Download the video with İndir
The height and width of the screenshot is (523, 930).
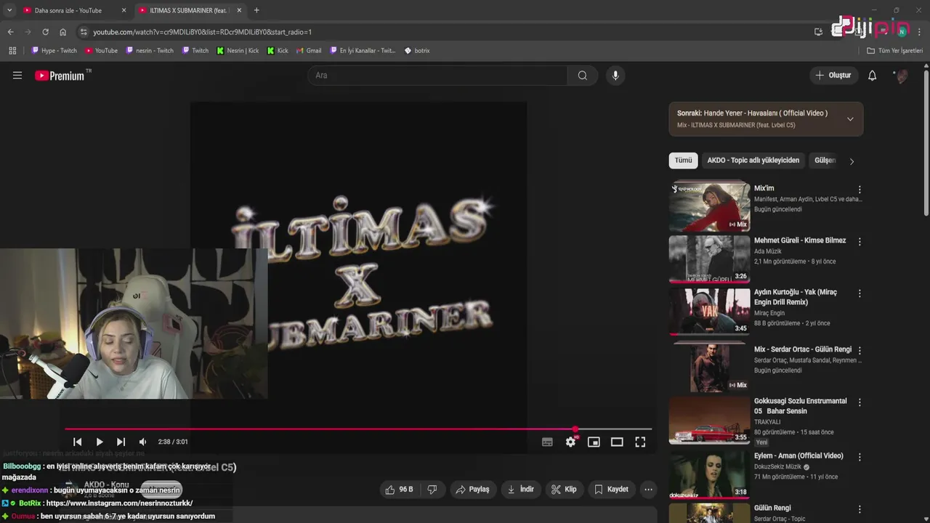pos(520,490)
